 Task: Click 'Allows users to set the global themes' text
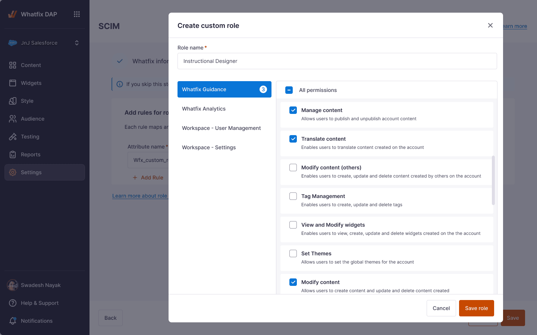coord(358,262)
